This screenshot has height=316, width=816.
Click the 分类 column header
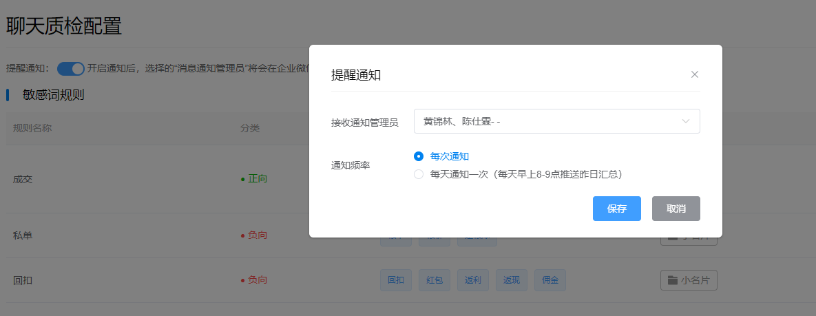249,128
